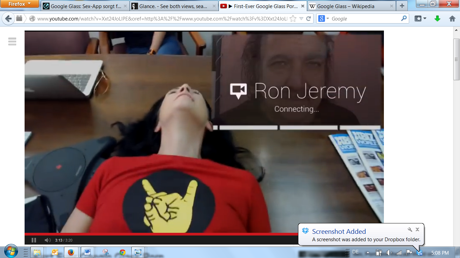Open the orange Firefox menu button

click(x=20, y=4)
